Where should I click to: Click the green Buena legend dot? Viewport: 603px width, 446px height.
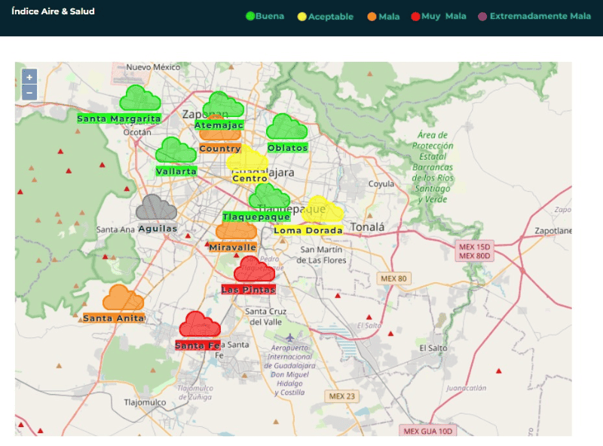pyautogui.click(x=251, y=16)
